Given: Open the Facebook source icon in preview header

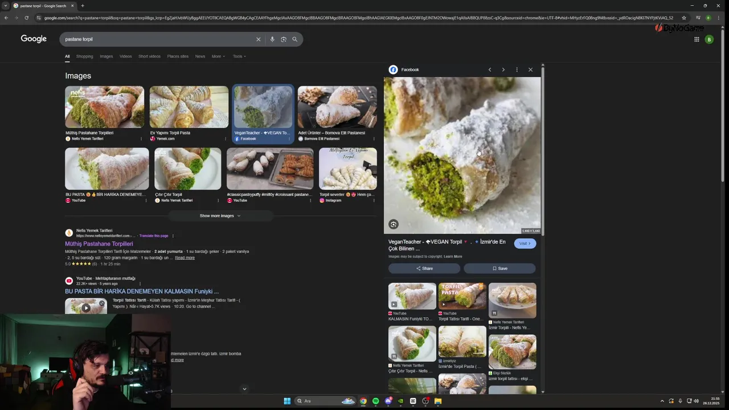Looking at the screenshot, I should click(393, 69).
